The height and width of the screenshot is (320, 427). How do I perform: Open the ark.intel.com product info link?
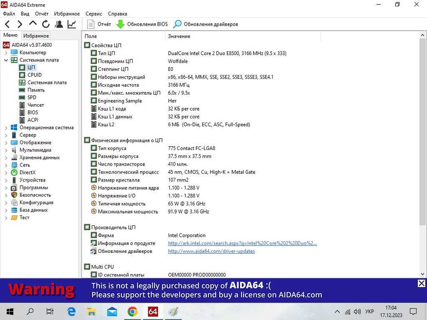[x=243, y=243]
